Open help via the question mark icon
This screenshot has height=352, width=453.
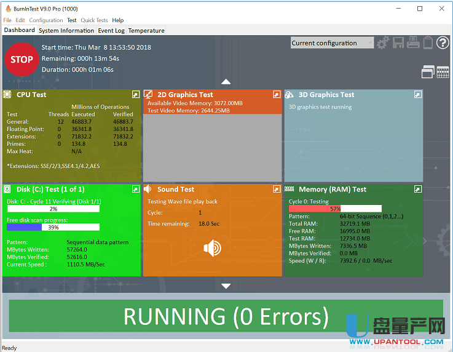click(x=443, y=43)
